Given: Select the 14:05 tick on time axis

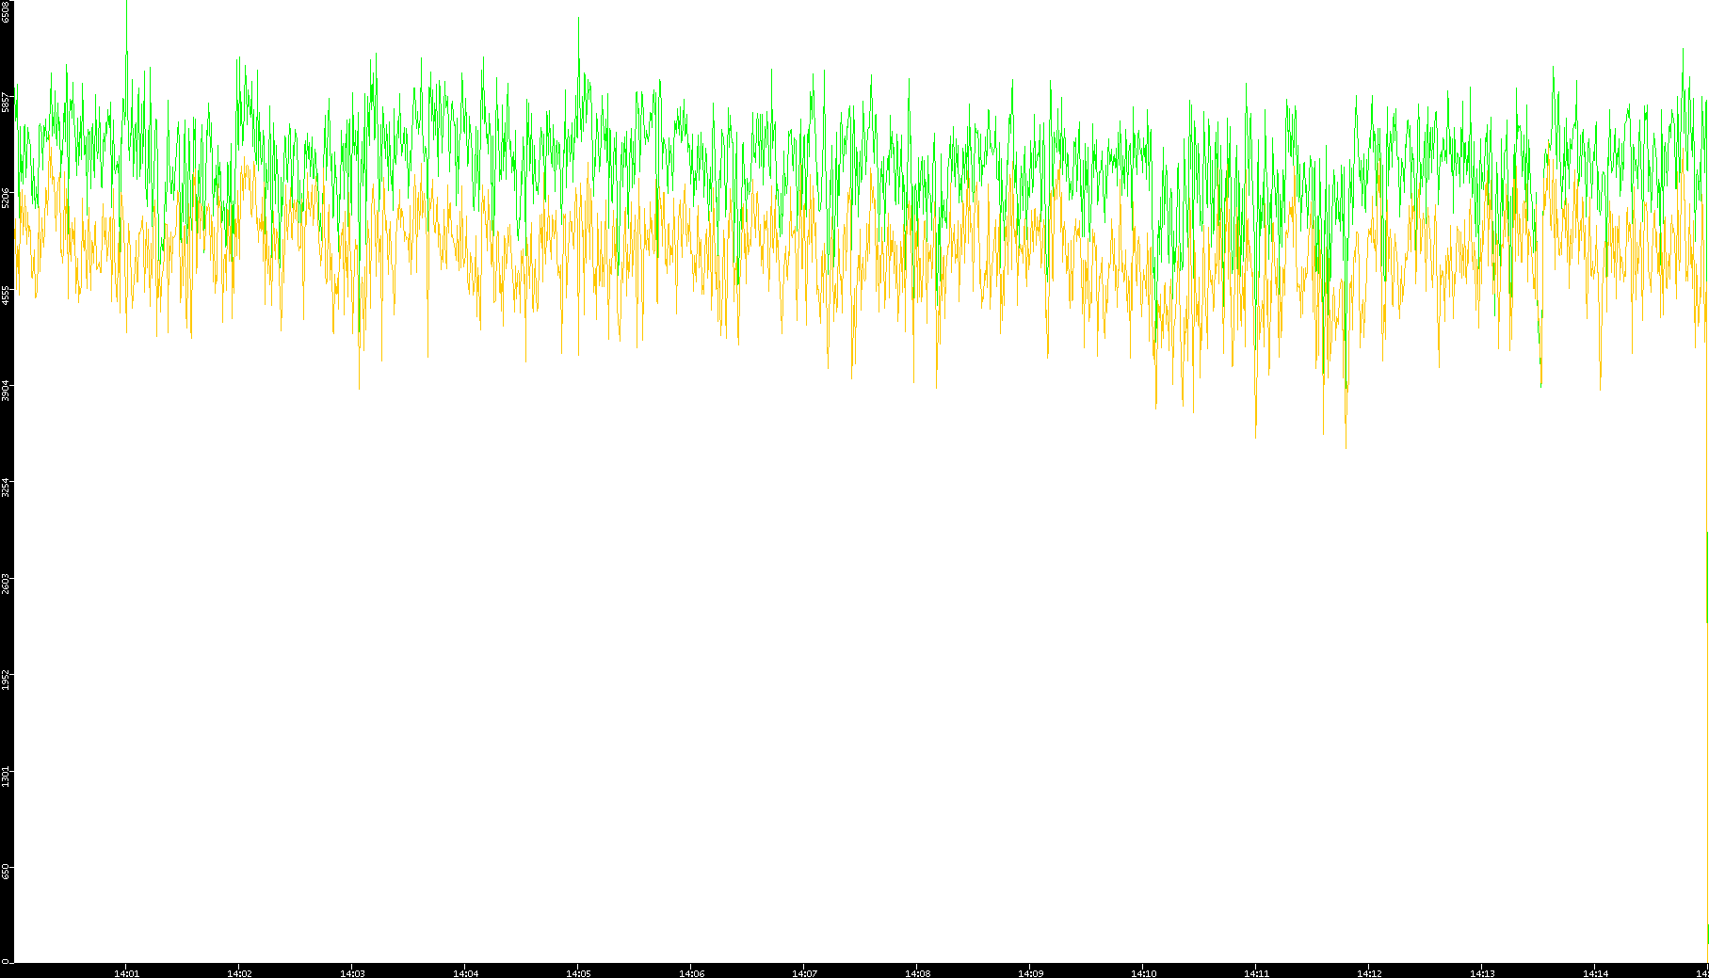Looking at the screenshot, I should click(578, 973).
